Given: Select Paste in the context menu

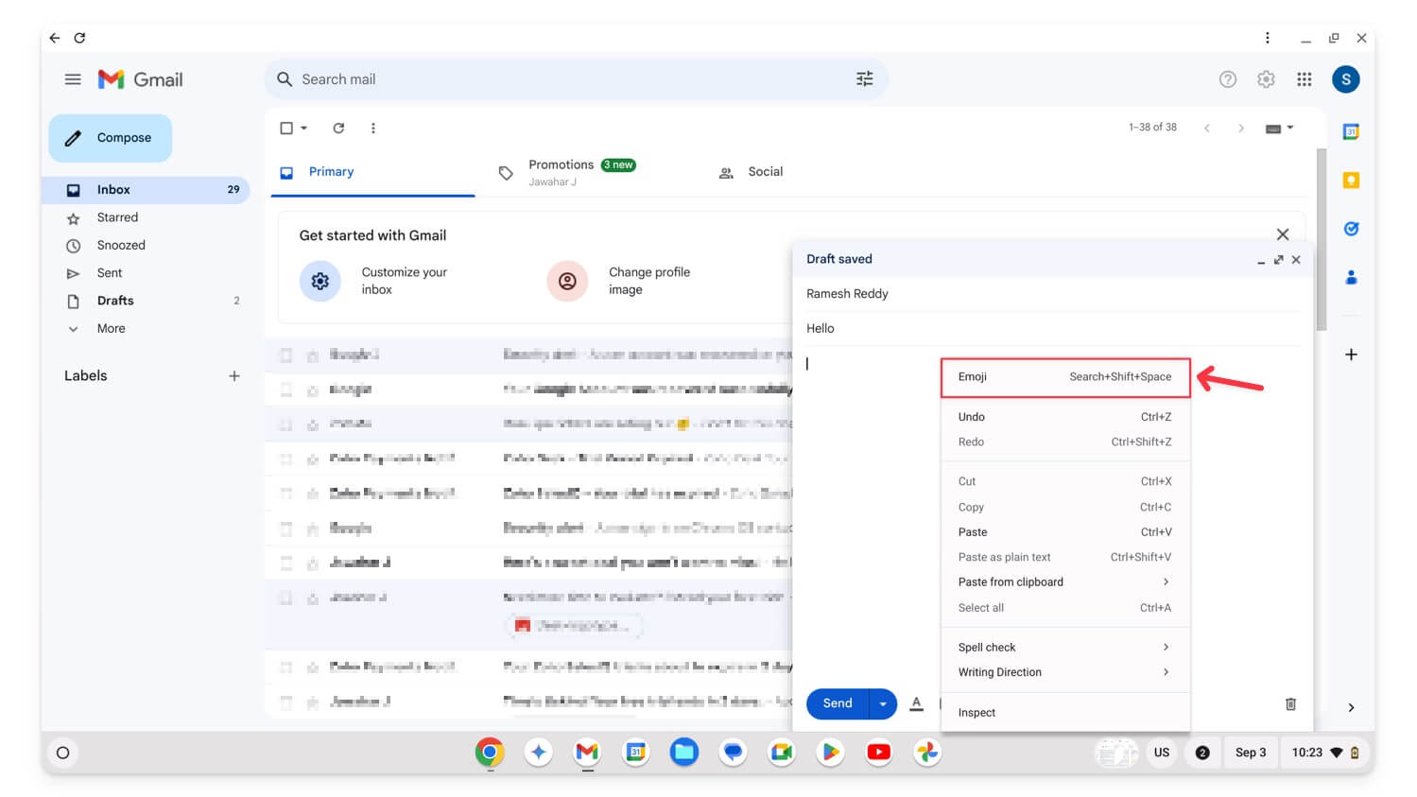Looking at the screenshot, I should (x=1065, y=532).
